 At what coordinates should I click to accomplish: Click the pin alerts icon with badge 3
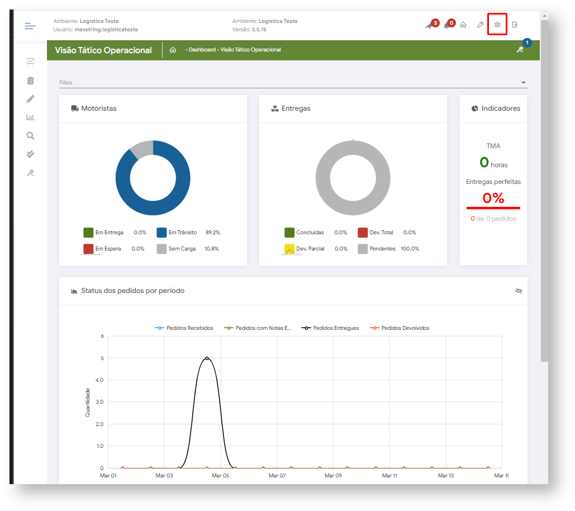click(x=429, y=26)
